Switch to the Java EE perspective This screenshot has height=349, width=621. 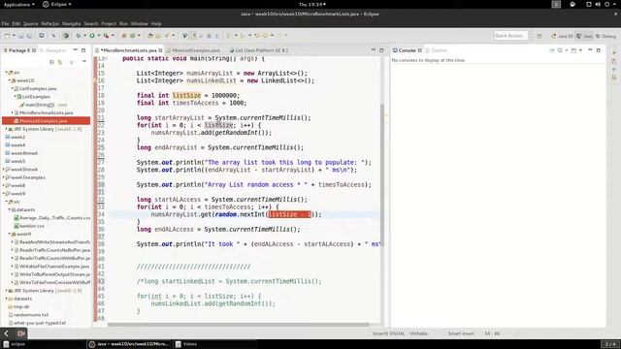562,36
